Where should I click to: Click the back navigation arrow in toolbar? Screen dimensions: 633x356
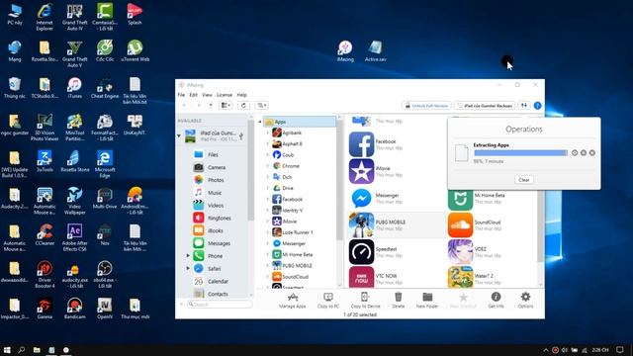(x=185, y=106)
